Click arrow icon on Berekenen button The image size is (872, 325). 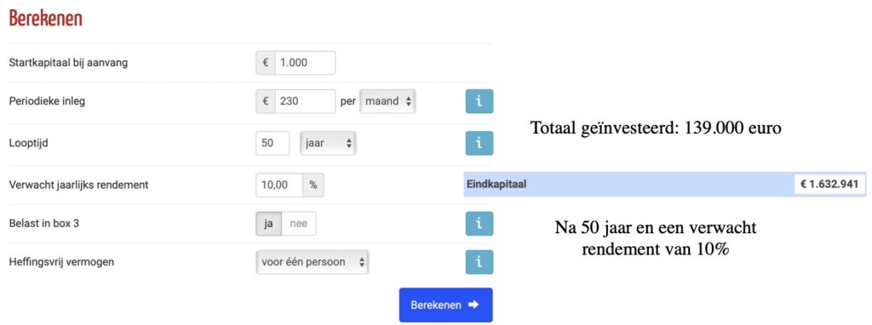[473, 305]
